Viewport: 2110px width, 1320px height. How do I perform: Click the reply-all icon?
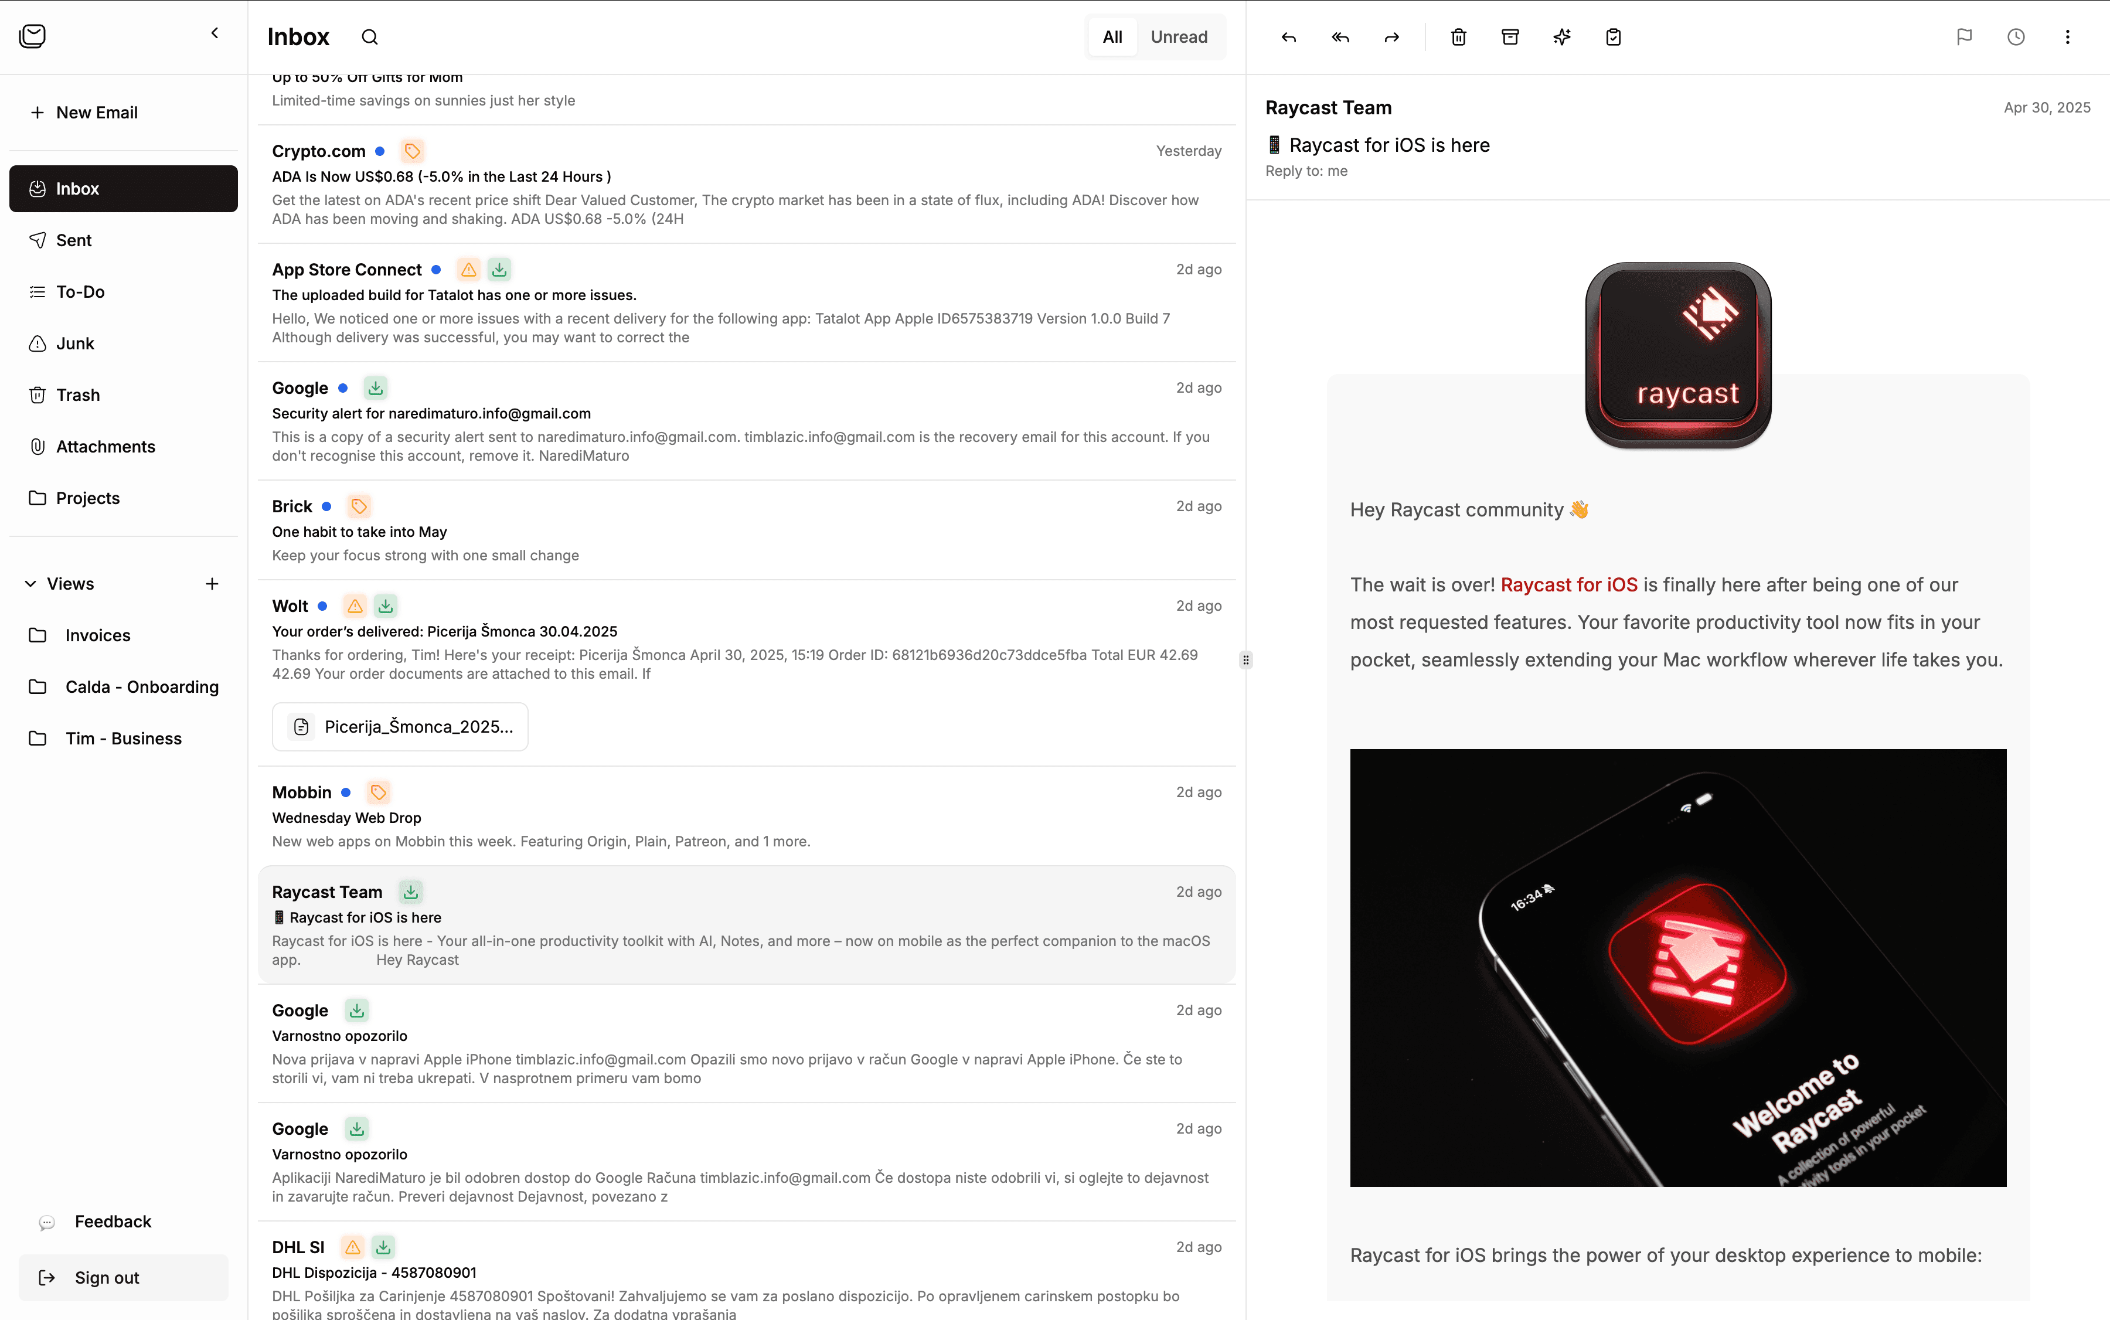pyautogui.click(x=1340, y=37)
